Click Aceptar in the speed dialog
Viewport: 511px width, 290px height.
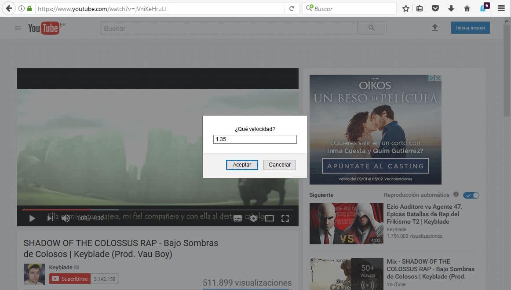pyautogui.click(x=242, y=165)
